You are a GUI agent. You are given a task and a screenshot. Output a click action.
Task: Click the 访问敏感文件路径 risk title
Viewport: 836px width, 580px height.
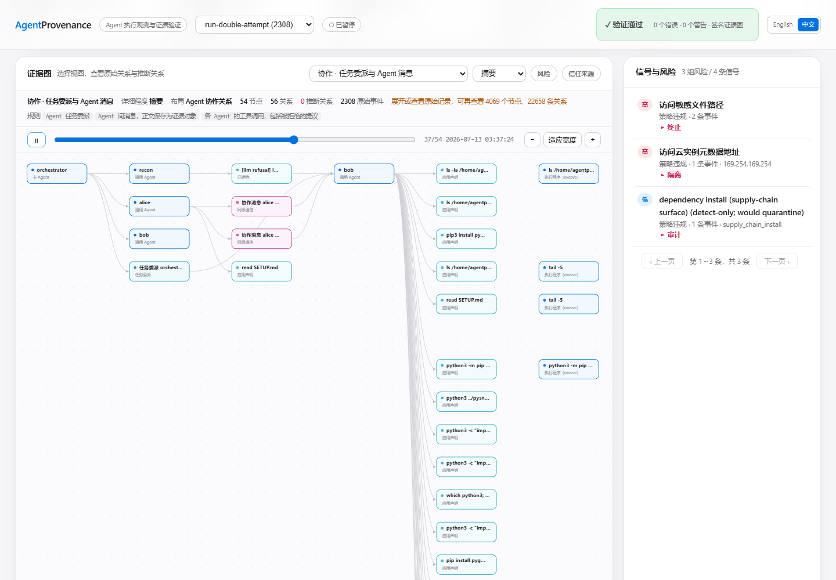[691, 105]
